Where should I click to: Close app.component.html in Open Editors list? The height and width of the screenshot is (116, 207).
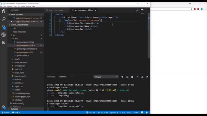[x=12, y=22]
